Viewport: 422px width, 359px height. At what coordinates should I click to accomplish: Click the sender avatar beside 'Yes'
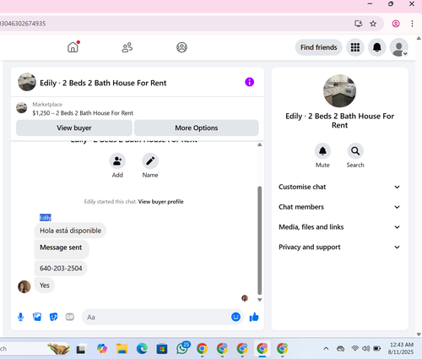coord(24,286)
